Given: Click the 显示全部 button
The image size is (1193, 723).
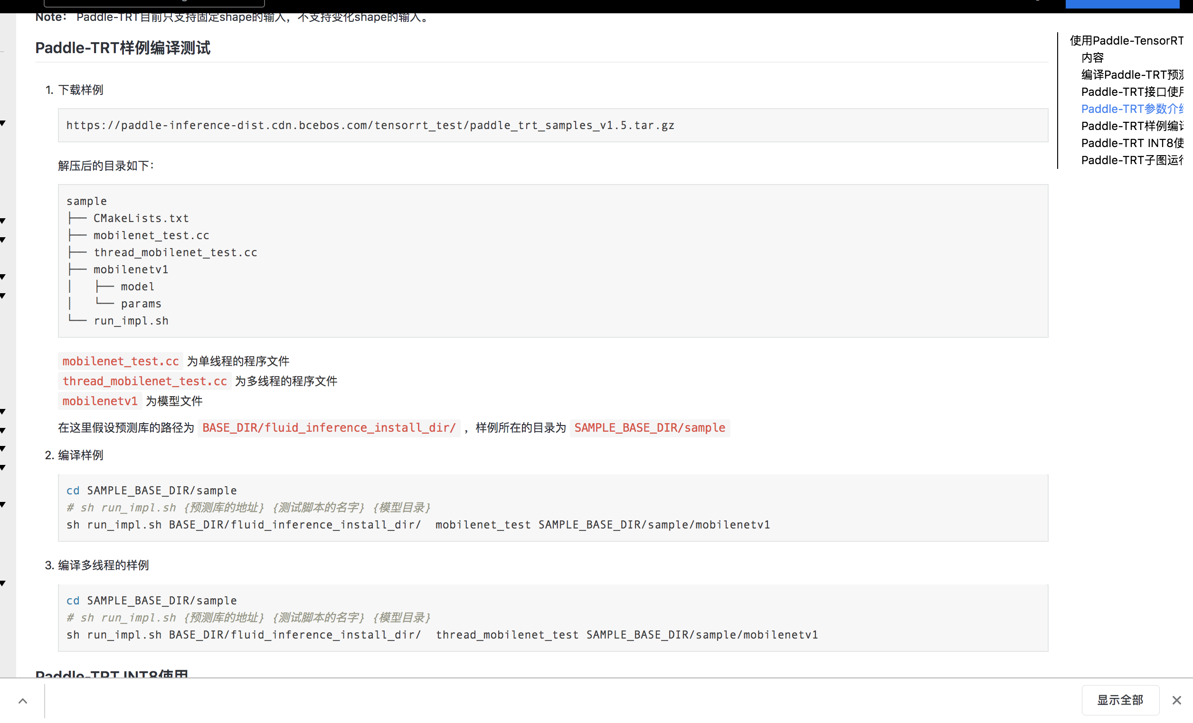Looking at the screenshot, I should tap(1120, 700).
